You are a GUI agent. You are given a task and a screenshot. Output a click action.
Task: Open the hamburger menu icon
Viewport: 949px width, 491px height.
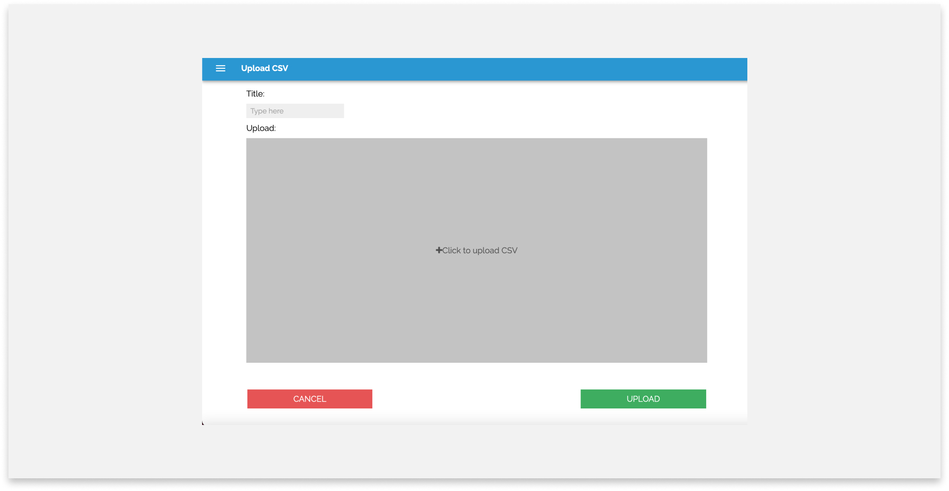coord(220,69)
